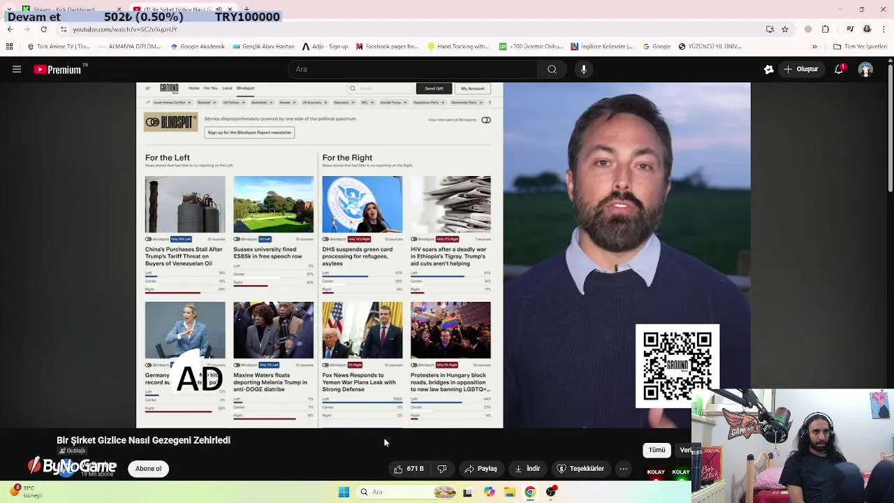Open Task View on the taskbar
Screen dimensions: 894x503
coord(468,492)
